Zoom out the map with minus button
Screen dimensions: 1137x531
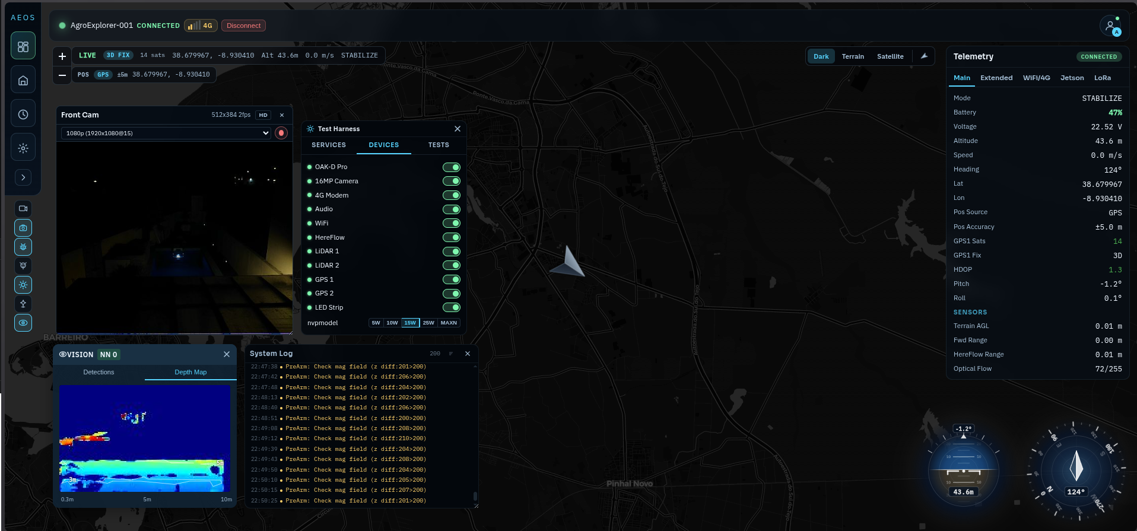pyautogui.click(x=62, y=75)
